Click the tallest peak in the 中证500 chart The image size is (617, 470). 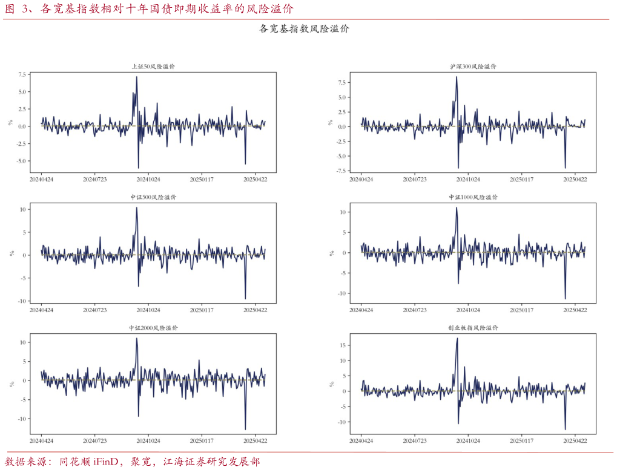tap(136, 207)
